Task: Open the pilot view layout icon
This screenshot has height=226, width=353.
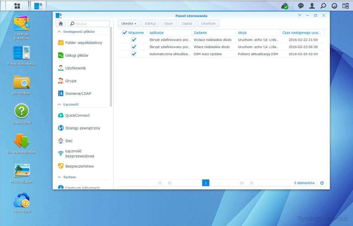Action: 346,6
